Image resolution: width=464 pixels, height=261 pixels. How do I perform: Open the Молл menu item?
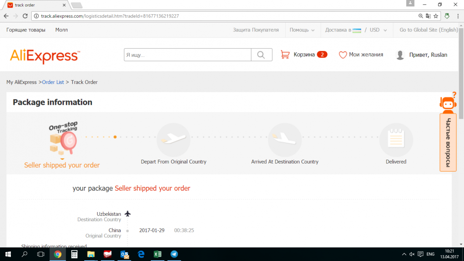pos(61,30)
